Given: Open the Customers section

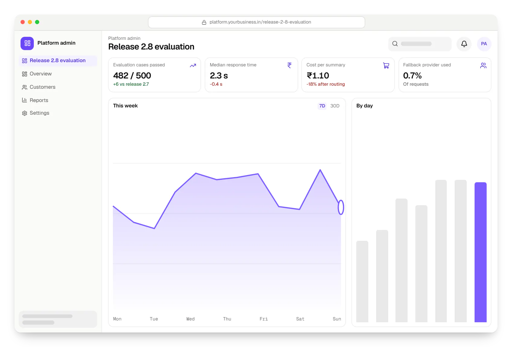Looking at the screenshot, I should pos(58,87).
